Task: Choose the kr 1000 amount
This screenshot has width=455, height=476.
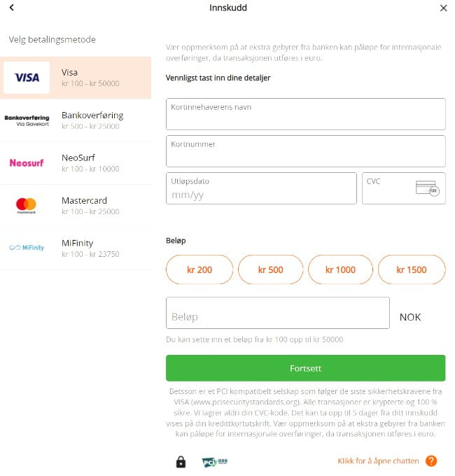Action: (x=341, y=269)
